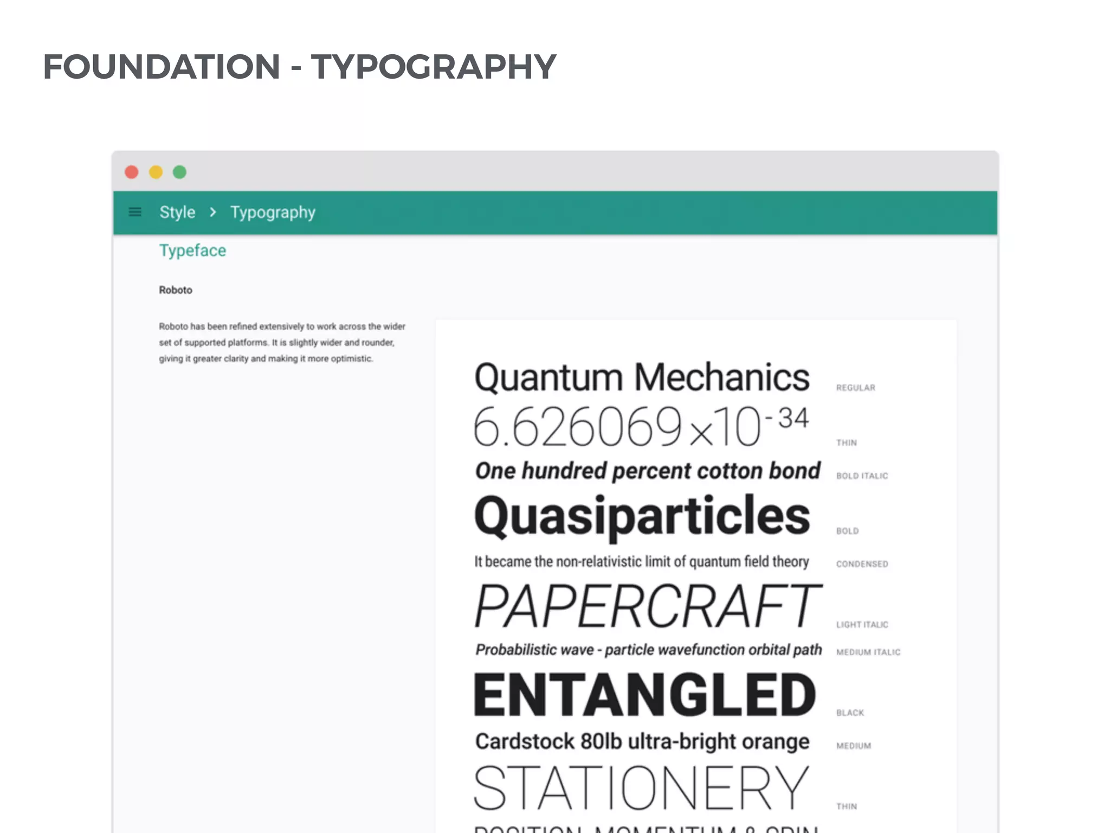
Task: Click the ENTANGLED black sample
Action: click(645, 695)
